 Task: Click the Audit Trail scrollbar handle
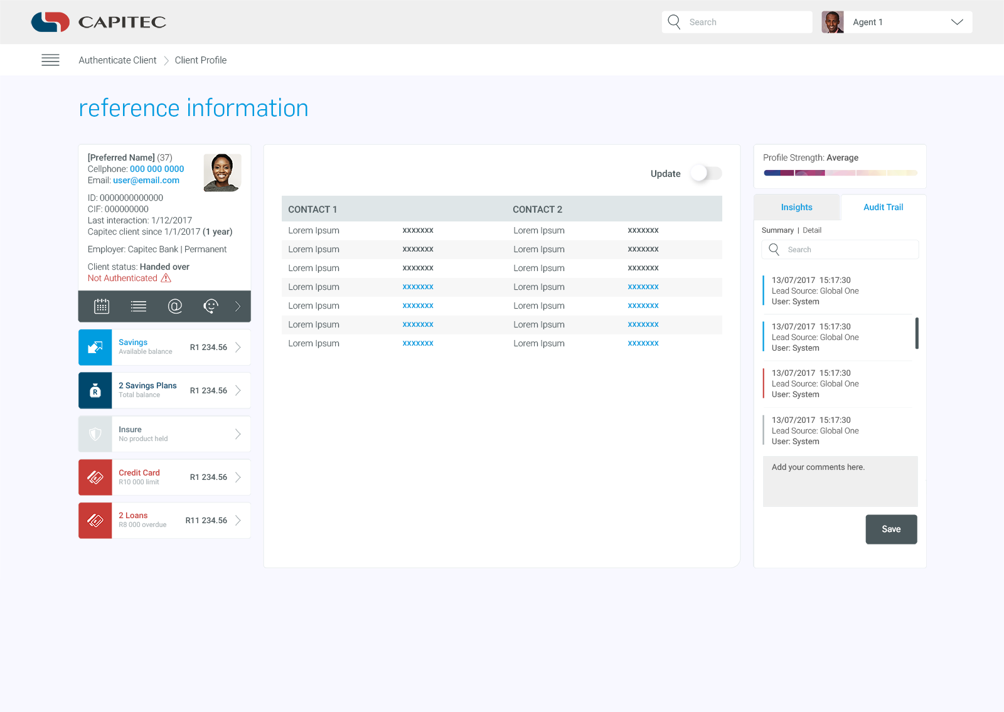917,333
